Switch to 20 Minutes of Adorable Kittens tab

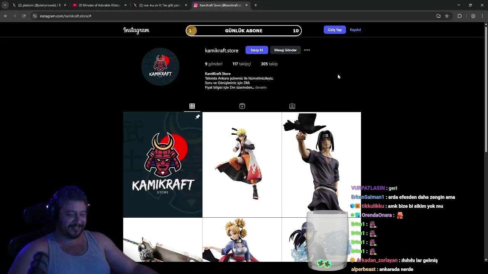pos(99,5)
